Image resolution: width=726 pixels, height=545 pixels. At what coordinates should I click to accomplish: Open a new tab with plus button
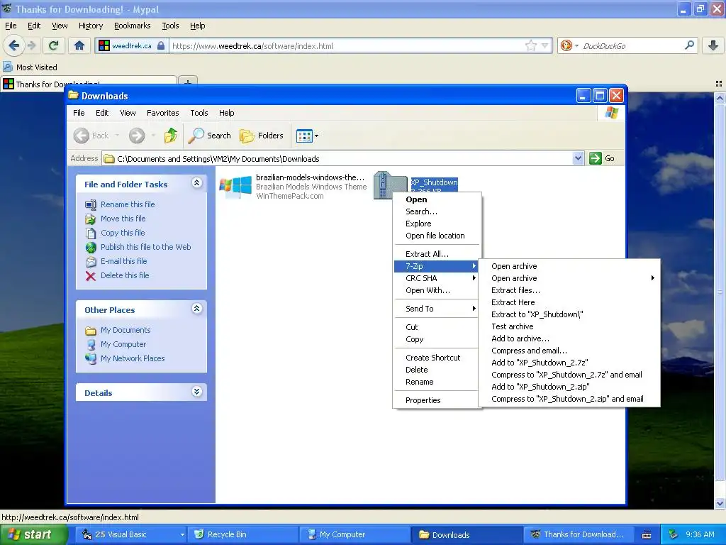pyautogui.click(x=187, y=83)
